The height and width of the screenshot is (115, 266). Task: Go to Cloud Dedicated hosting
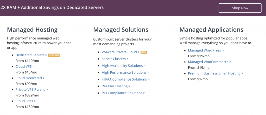point(30,78)
